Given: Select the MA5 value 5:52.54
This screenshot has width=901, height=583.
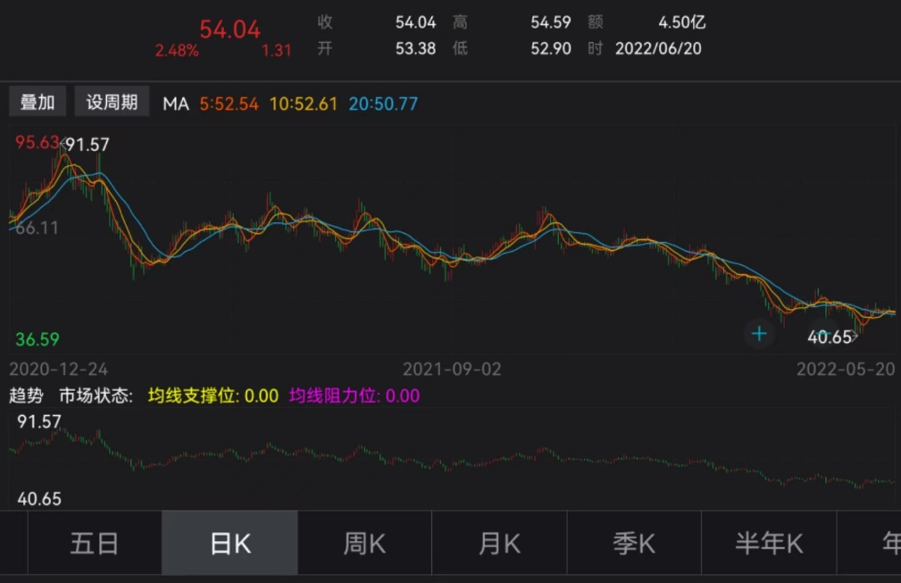Looking at the screenshot, I should [x=229, y=104].
